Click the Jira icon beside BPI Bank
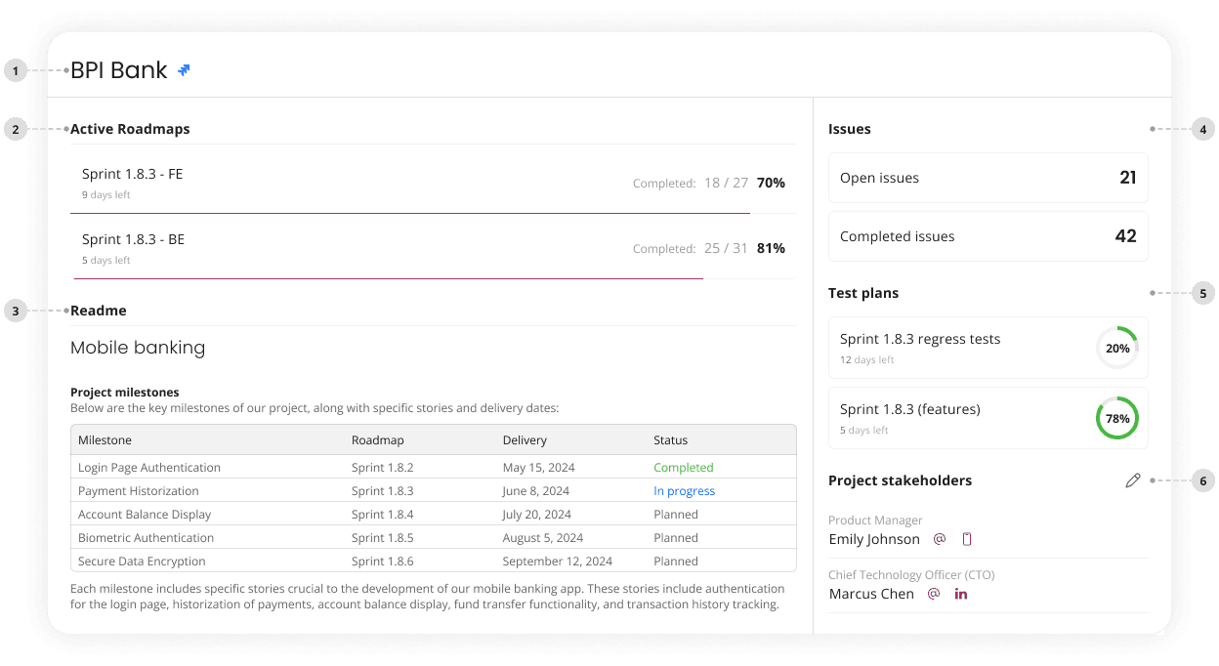 184,70
